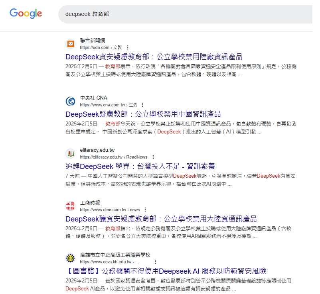Click the CNA result snippet dated 2025年2月5日
The width and height of the screenshot is (320, 294).
click(181, 128)
